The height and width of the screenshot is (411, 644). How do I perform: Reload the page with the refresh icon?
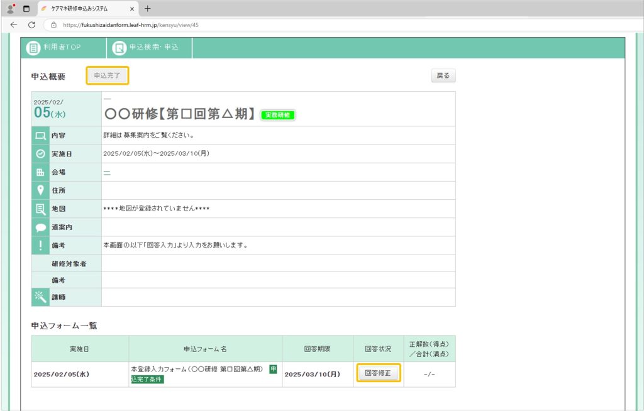point(31,25)
